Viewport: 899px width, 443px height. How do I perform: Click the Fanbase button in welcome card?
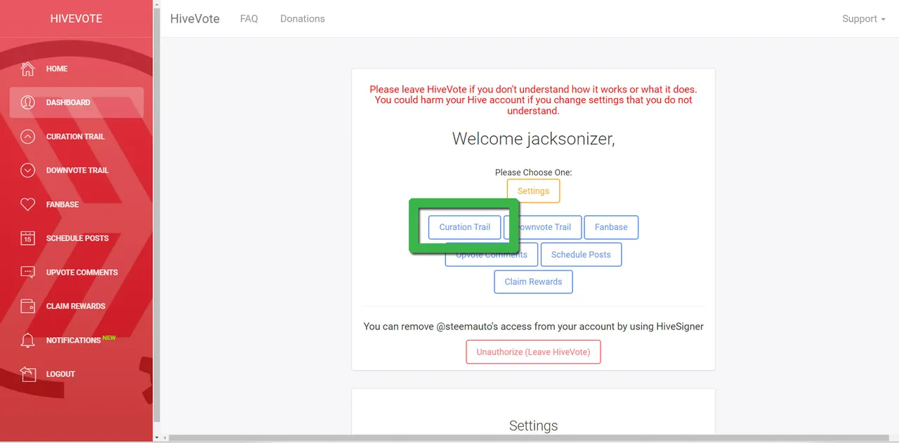click(x=611, y=227)
